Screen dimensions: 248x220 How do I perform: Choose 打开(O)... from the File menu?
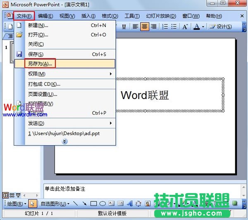pyautogui.click(x=65, y=35)
